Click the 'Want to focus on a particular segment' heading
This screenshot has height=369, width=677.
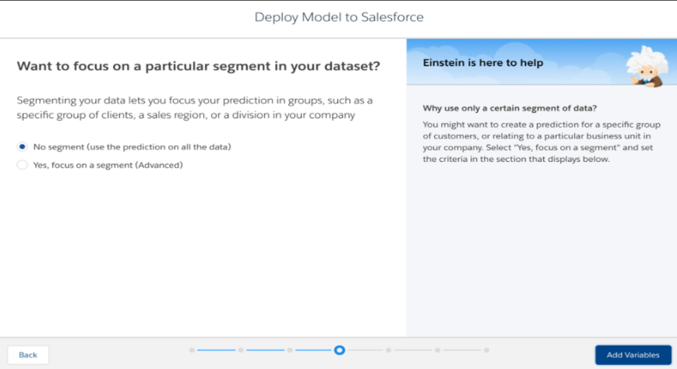pos(198,66)
